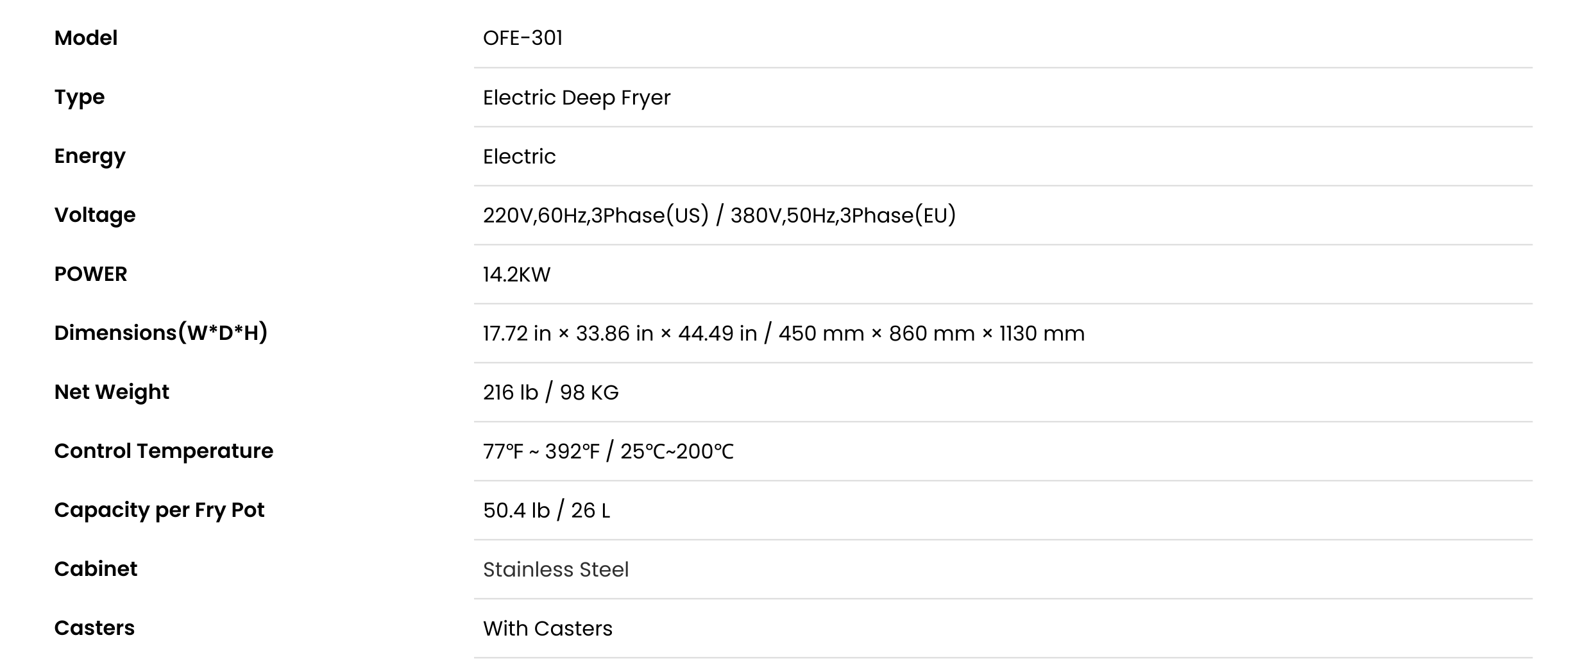Click the Voltage label

[95, 215]
